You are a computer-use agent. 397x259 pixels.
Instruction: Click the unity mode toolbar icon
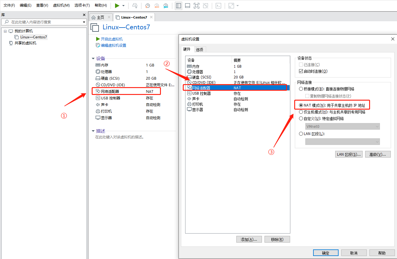pyautogui.click(x=206, y=6)
